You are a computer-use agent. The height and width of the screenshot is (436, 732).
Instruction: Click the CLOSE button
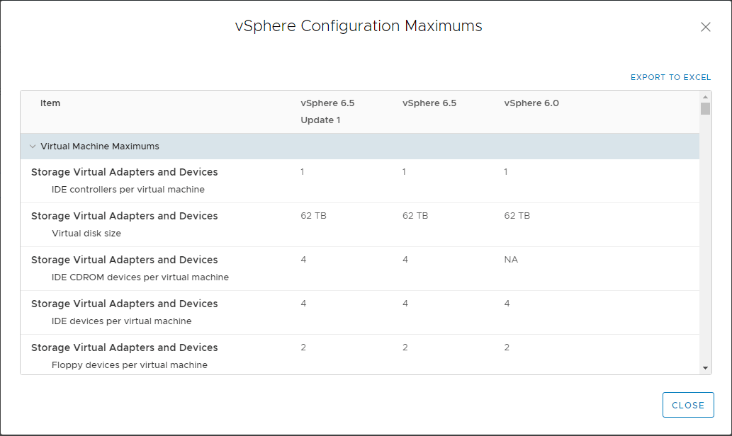click(x=687, y=405)
